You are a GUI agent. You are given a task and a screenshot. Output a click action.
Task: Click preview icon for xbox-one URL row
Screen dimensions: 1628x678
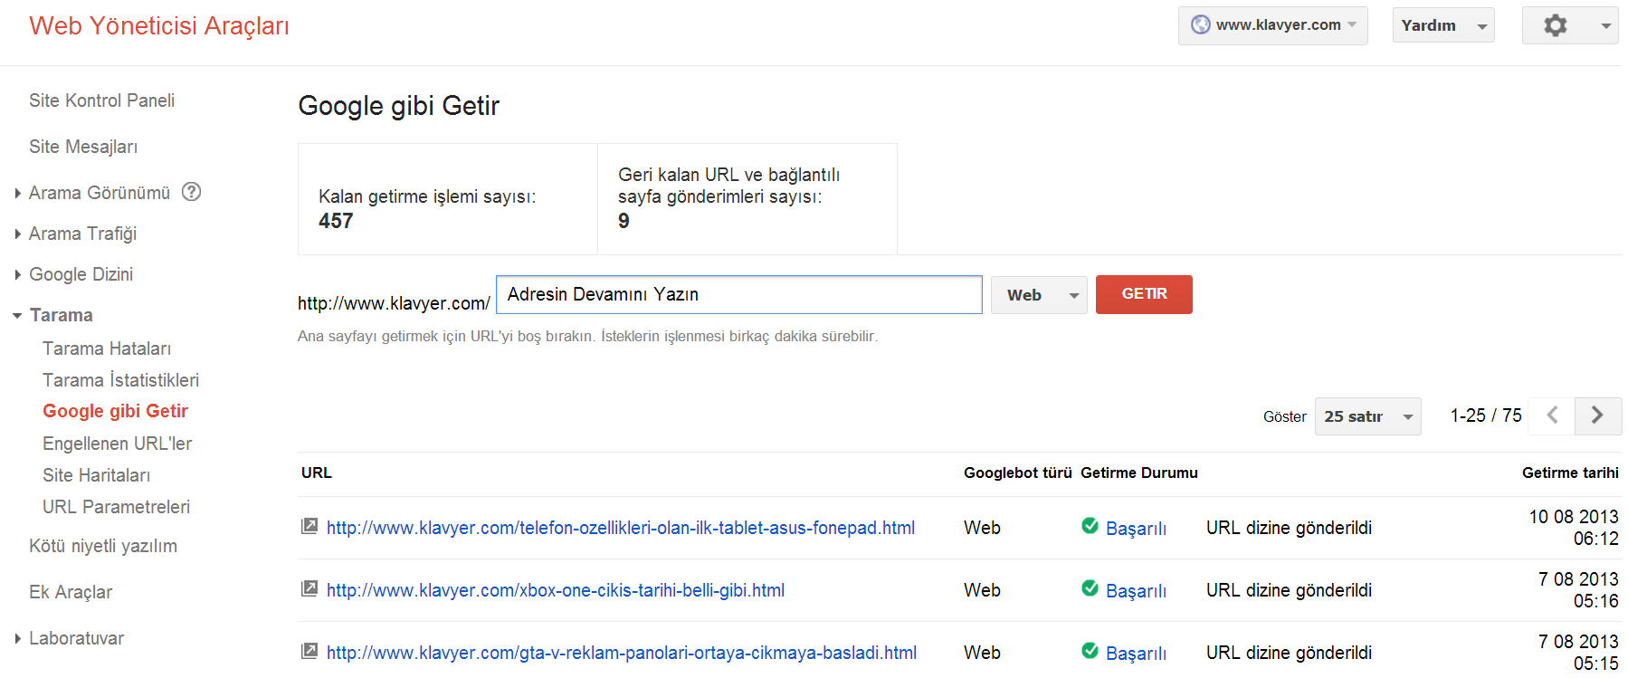309,588
